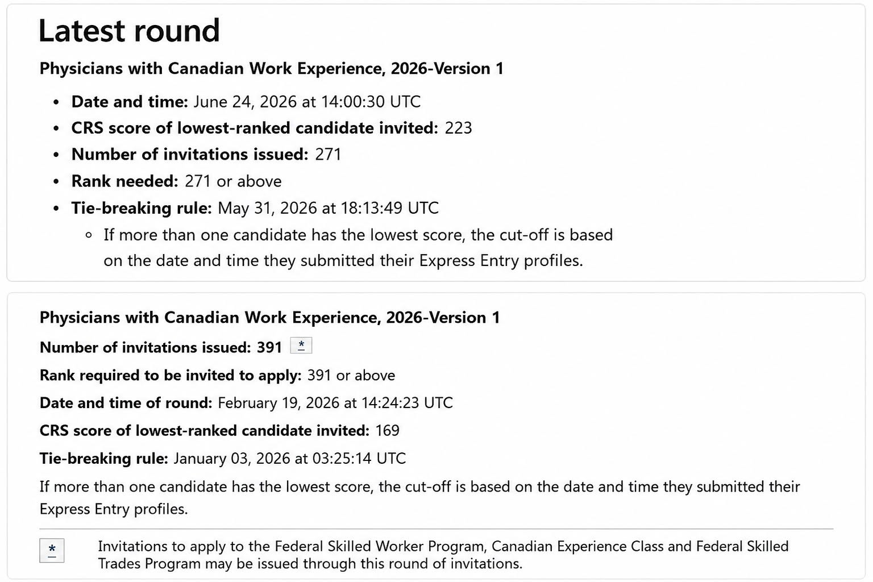Click the second Physicians with Canadian Work Experience heading
This screenshot has width=873, height=582.
tap(269, 318)
